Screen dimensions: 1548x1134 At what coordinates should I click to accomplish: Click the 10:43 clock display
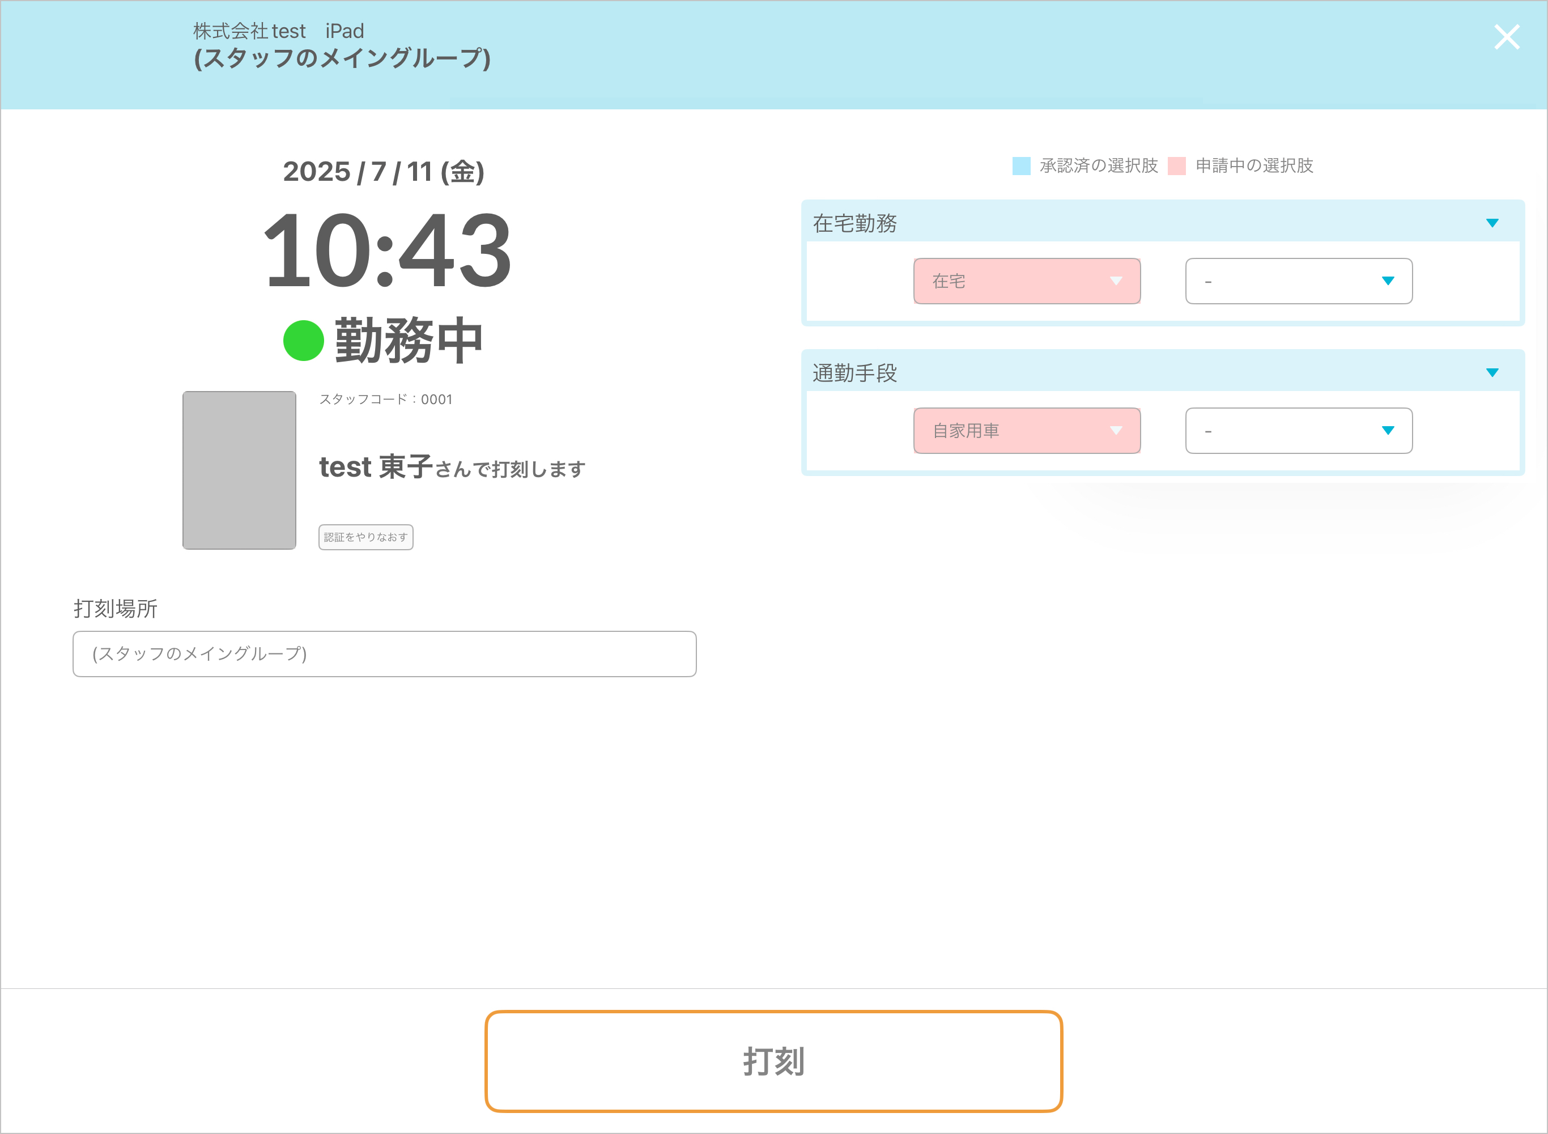click(x=387, y=250)
